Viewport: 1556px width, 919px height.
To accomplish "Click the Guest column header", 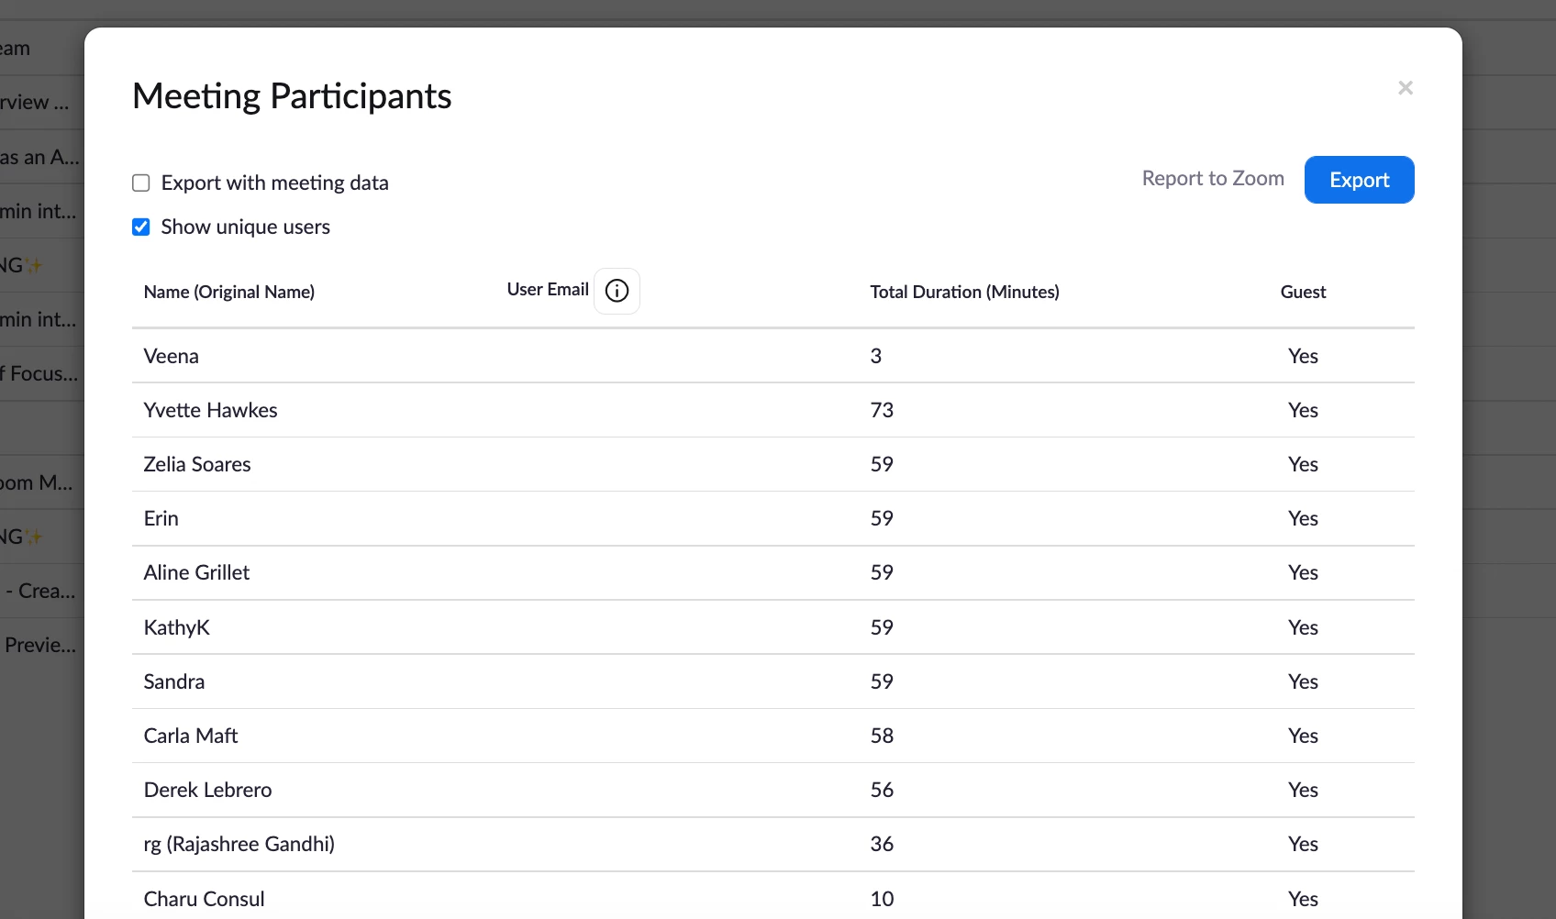I will pos(1303,293).
